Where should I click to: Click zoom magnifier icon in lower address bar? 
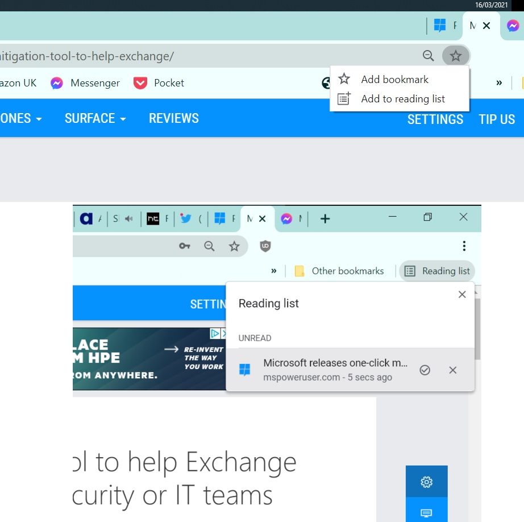pyautogui.click(x=209, y=246)
